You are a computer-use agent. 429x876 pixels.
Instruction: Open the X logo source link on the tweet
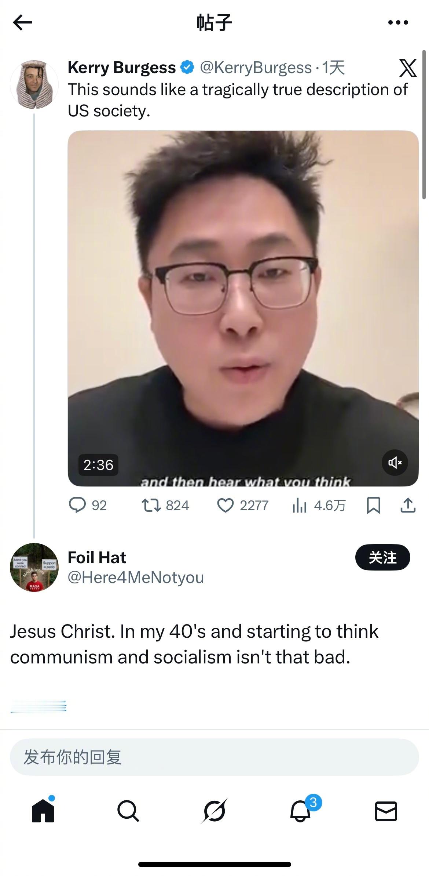pyautogui.click(x=408, y=69)
